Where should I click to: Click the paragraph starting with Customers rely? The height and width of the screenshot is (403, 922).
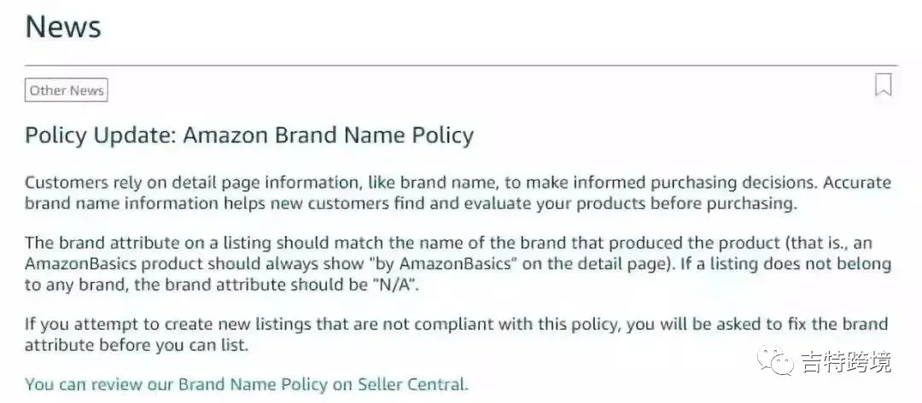(458, 193)
